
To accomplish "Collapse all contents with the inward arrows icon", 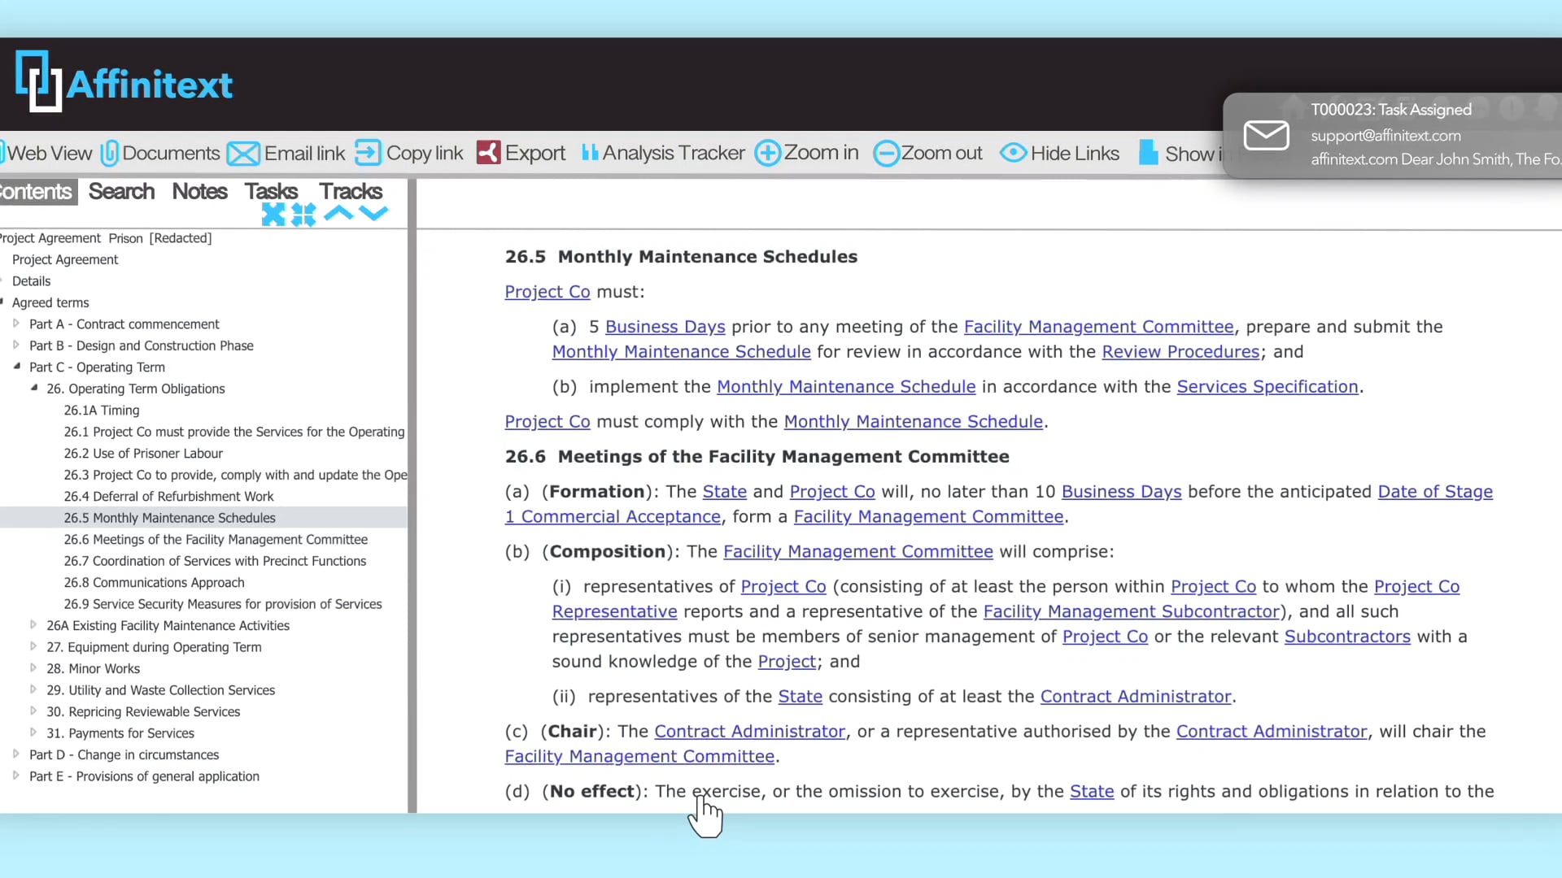I will [303, 215].
